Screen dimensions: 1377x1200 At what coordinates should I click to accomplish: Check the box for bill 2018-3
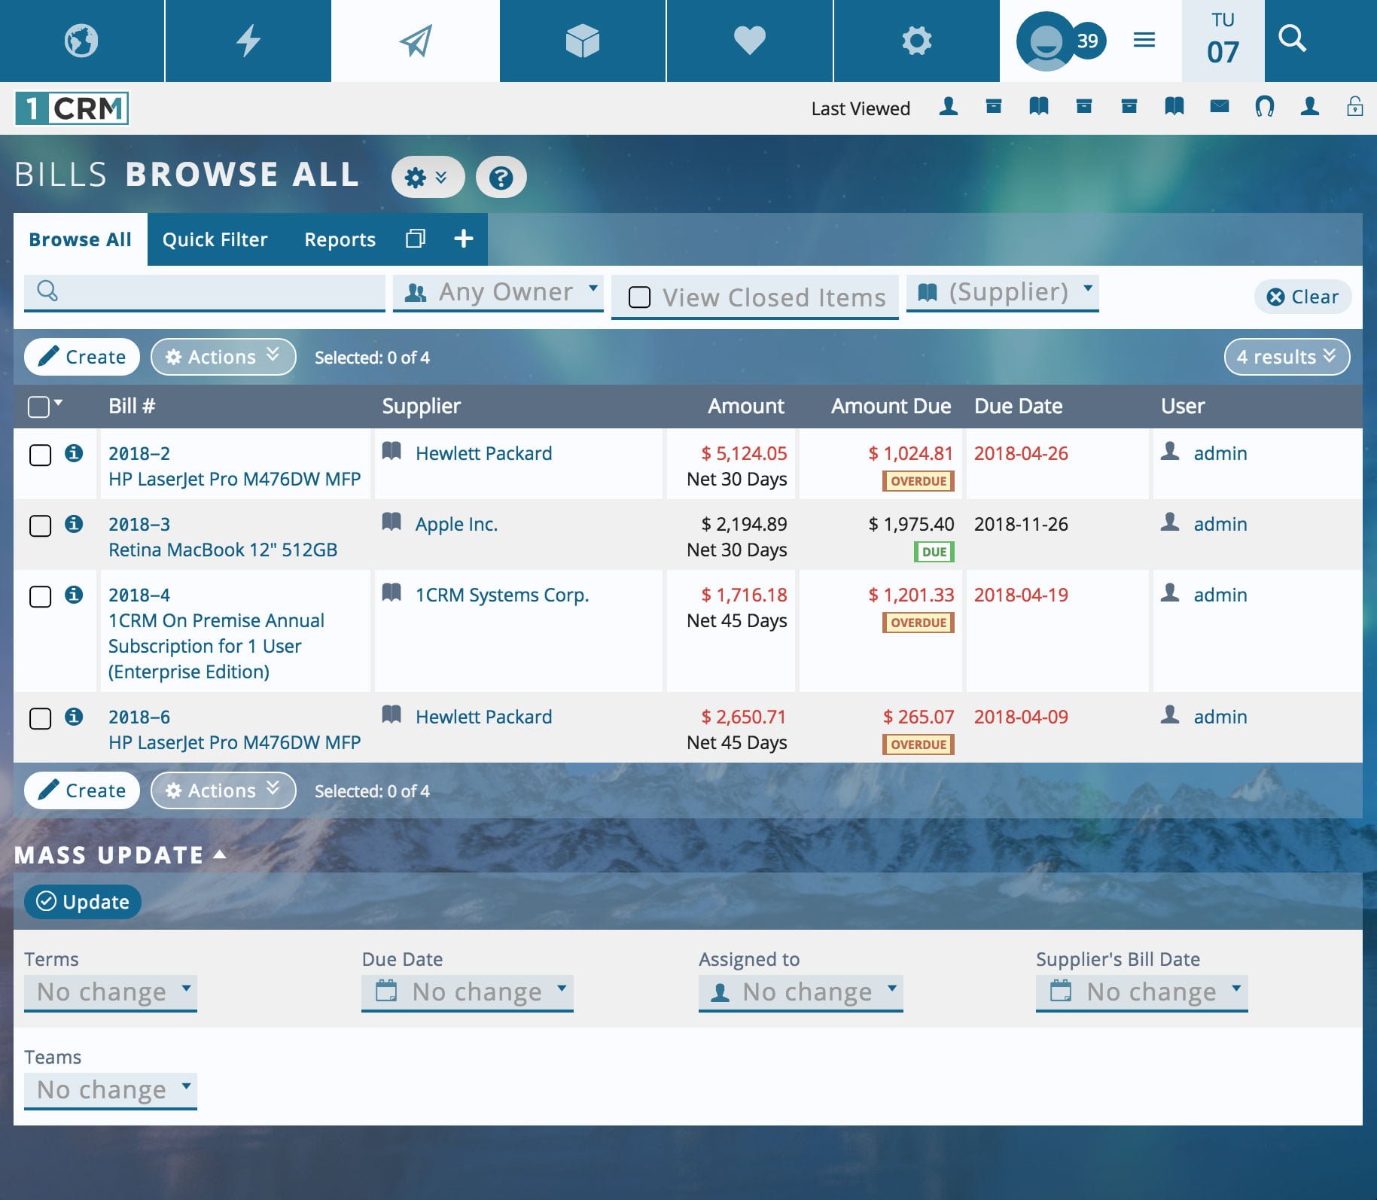(x=40, y=526)
